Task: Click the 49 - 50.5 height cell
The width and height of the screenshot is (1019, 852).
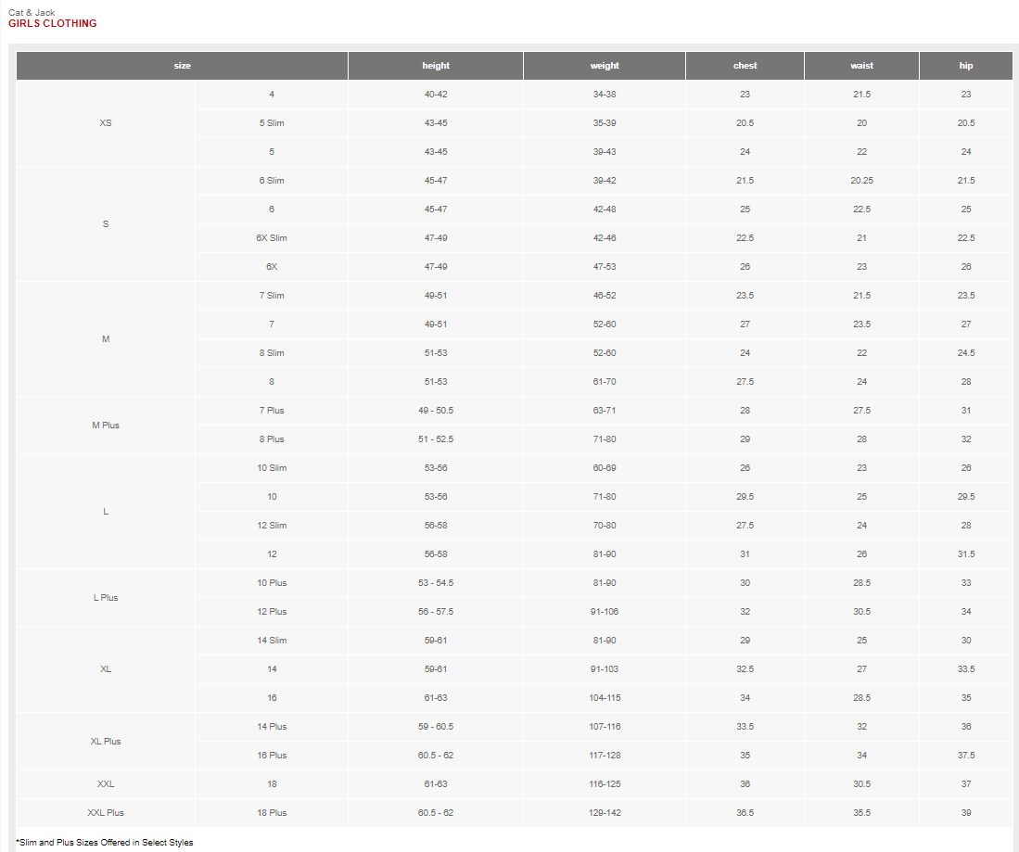Action: 436,411
